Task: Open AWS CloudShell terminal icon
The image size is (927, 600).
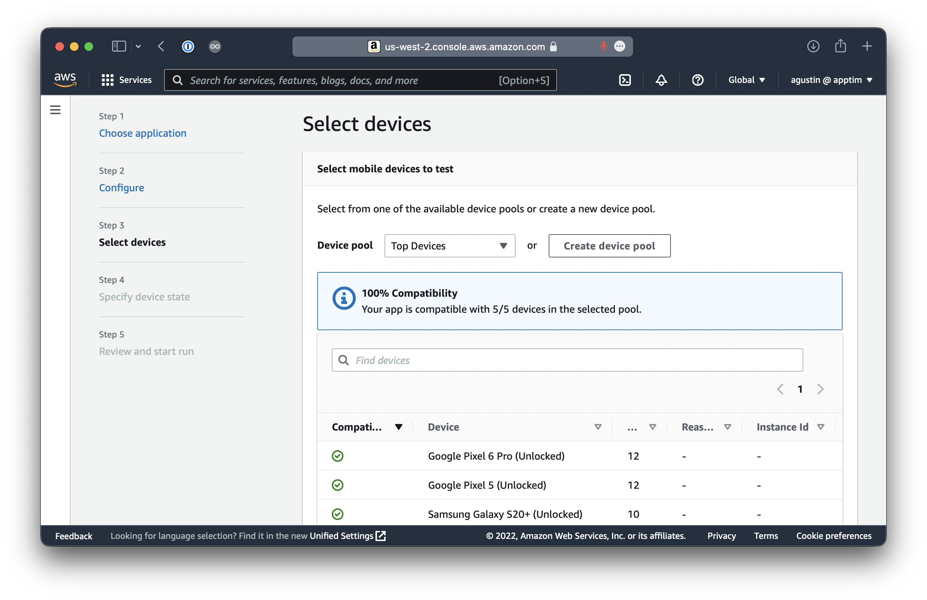Action: tap(625, 80)
